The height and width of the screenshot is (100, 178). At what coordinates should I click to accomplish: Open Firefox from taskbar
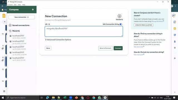(x=76, y=97)
